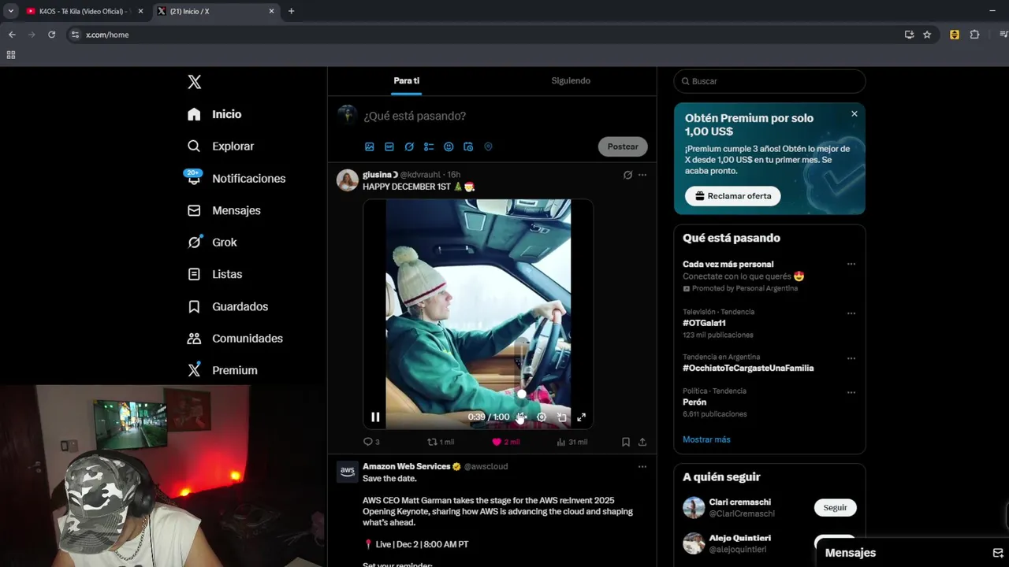Go to the X logo home icon

coord(195,82)
